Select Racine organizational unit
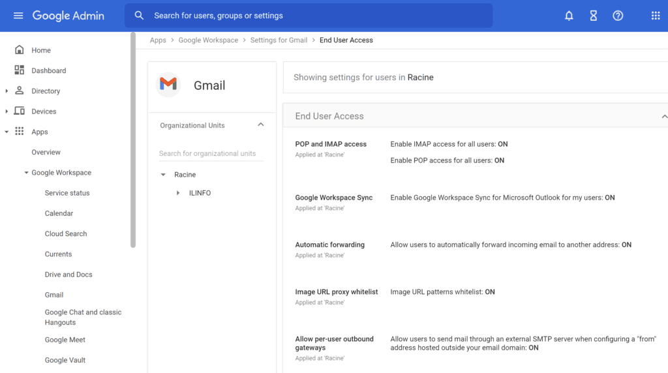 click(185, 175)
